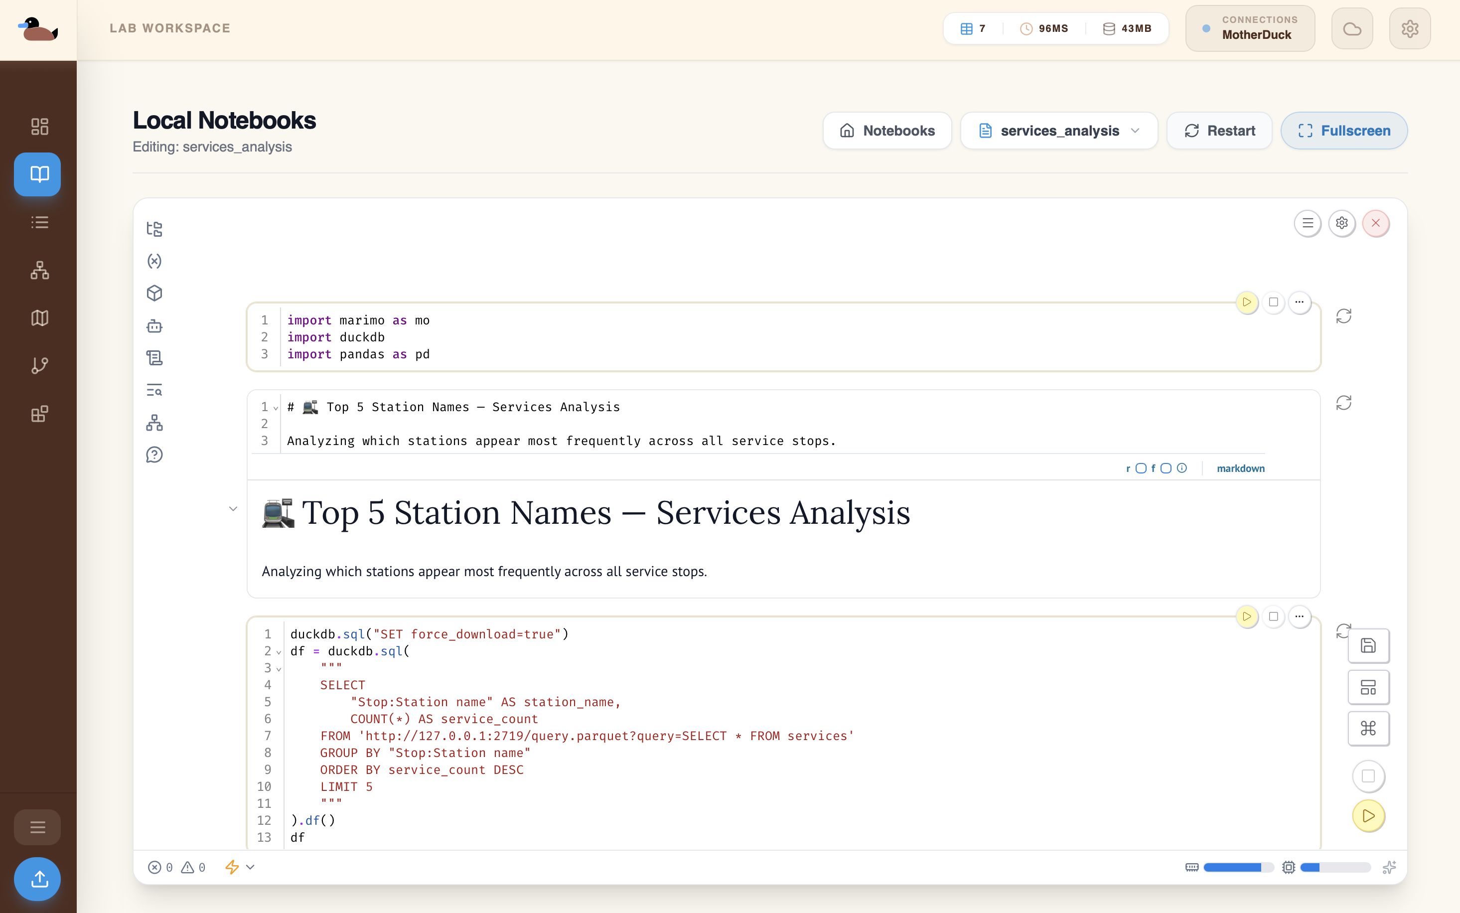
Task: Expand the services_analysis notebook dropdown
Action: click(1059, 131)
